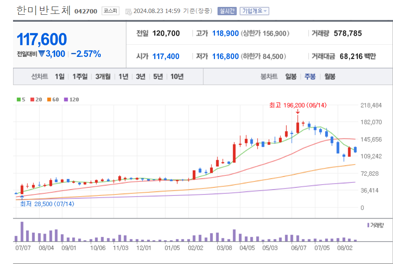Click the 거래대금 value 68,216 백만

358,56
